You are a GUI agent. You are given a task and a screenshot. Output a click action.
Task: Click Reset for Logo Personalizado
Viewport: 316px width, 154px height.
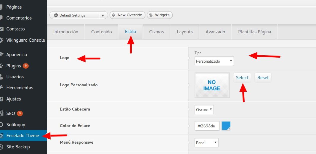pyautogui.click(x=263, y=78)
